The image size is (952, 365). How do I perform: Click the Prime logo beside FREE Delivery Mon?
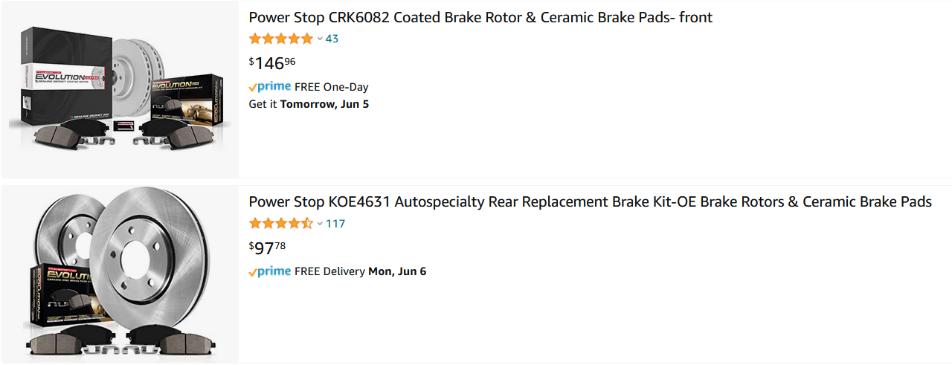pyautogui.click(x=270, y=271)
